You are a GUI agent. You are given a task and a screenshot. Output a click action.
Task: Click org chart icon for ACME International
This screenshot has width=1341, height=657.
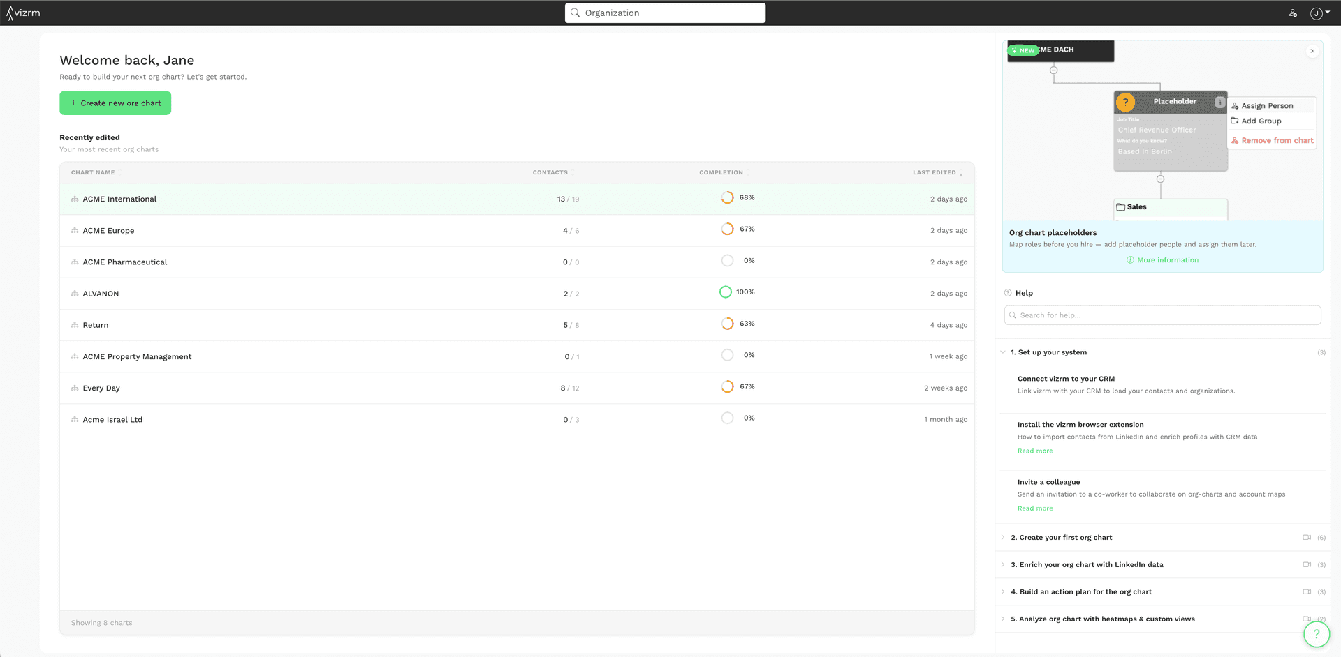pyautogui.click(x=75, y=199)
